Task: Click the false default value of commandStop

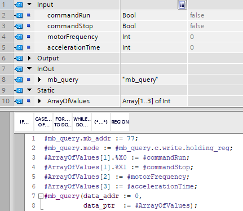Action: (x=197, y=26)
